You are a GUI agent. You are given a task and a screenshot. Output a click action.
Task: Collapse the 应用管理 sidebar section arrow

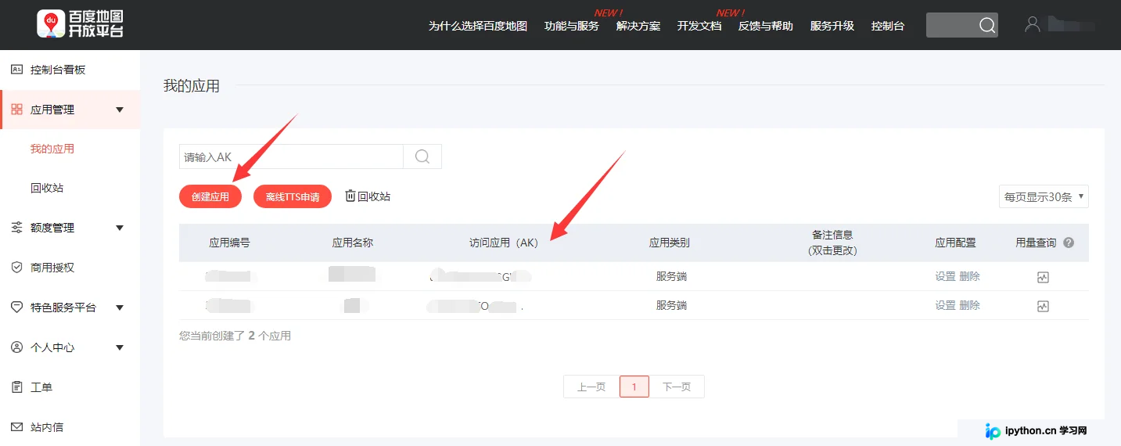120,110
